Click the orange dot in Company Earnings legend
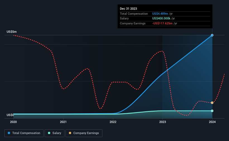Viewport: 229px width, 141px height. (70, 133)
